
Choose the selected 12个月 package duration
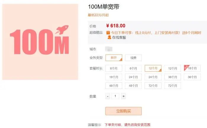[153, 68]
